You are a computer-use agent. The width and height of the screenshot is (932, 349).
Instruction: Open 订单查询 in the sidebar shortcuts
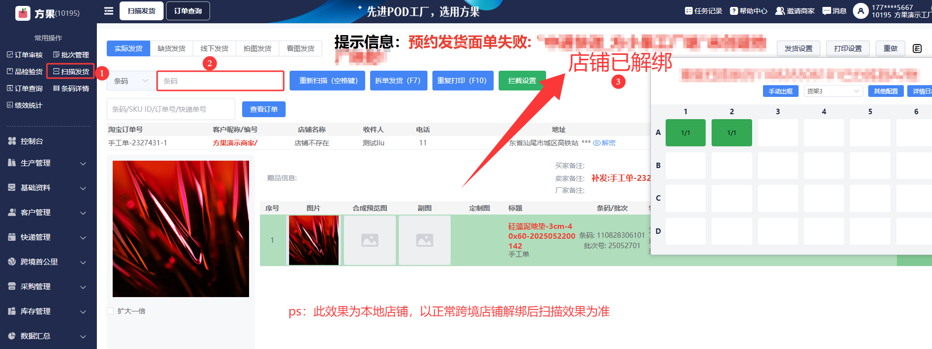[x=25, y=88]
